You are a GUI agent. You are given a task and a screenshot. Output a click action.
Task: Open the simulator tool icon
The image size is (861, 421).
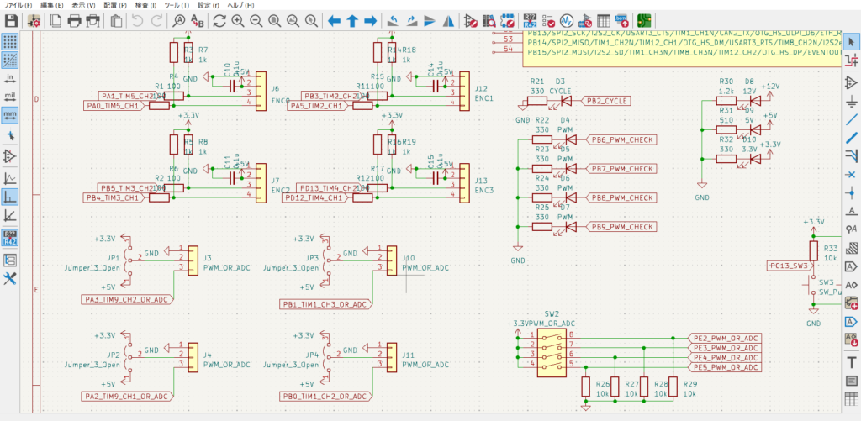(x=566, y=20)
